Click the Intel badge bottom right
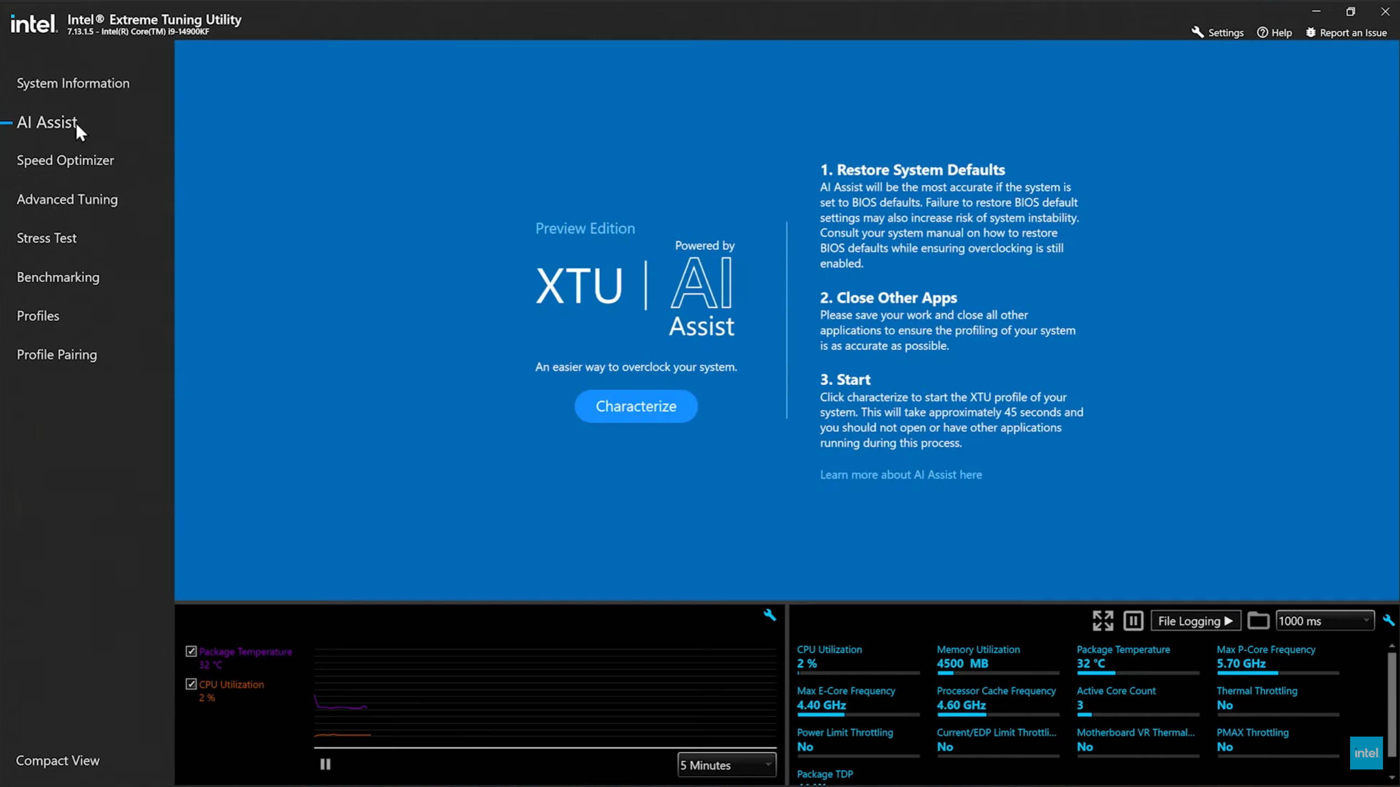 click(1366, 753)
